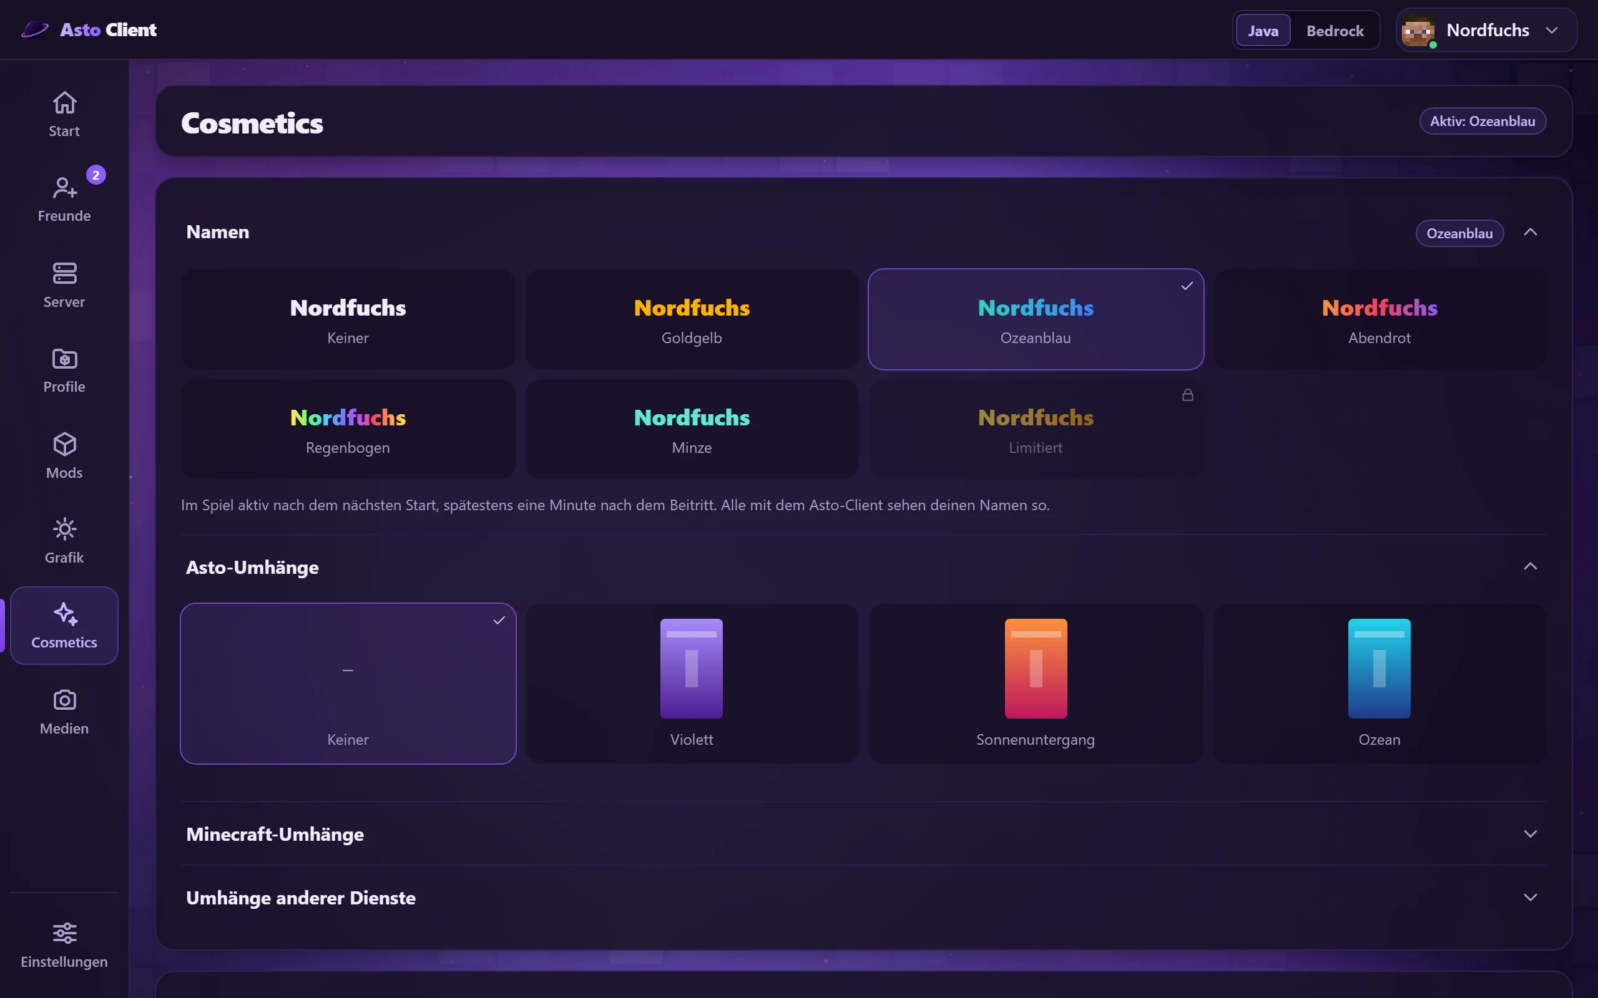Select the Minze name color

[x=692, y=429]
